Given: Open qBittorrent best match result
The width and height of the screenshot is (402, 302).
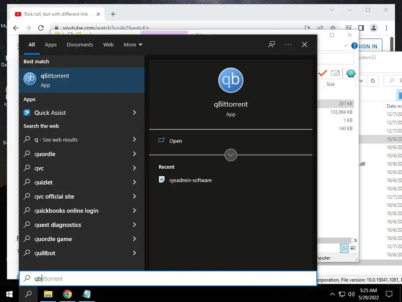Looking at the screenshot, I should (x=82, y=80).
